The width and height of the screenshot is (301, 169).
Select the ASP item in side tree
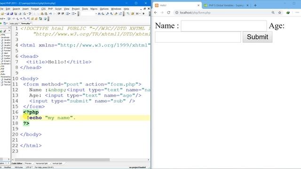tap(2, 71)
